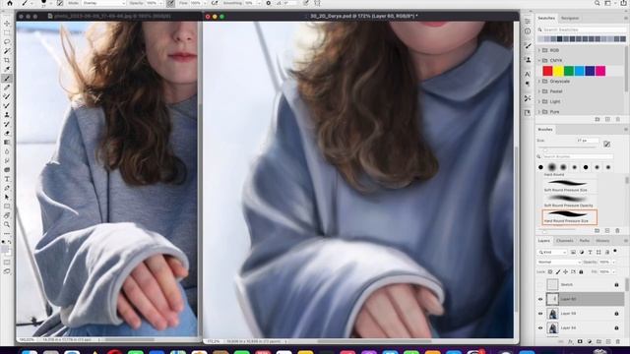Toggle the airbrush build-up button
Screen dimensions: 630x354
pyautogui.click(x=215, y=3)
